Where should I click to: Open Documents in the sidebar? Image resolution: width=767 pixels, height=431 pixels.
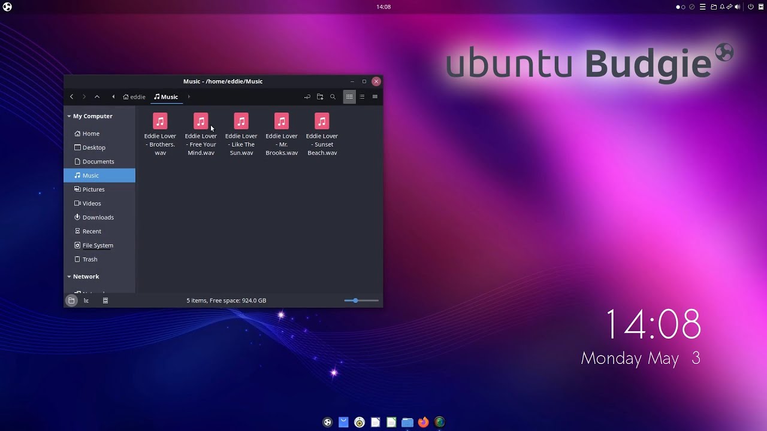(99, 162)
